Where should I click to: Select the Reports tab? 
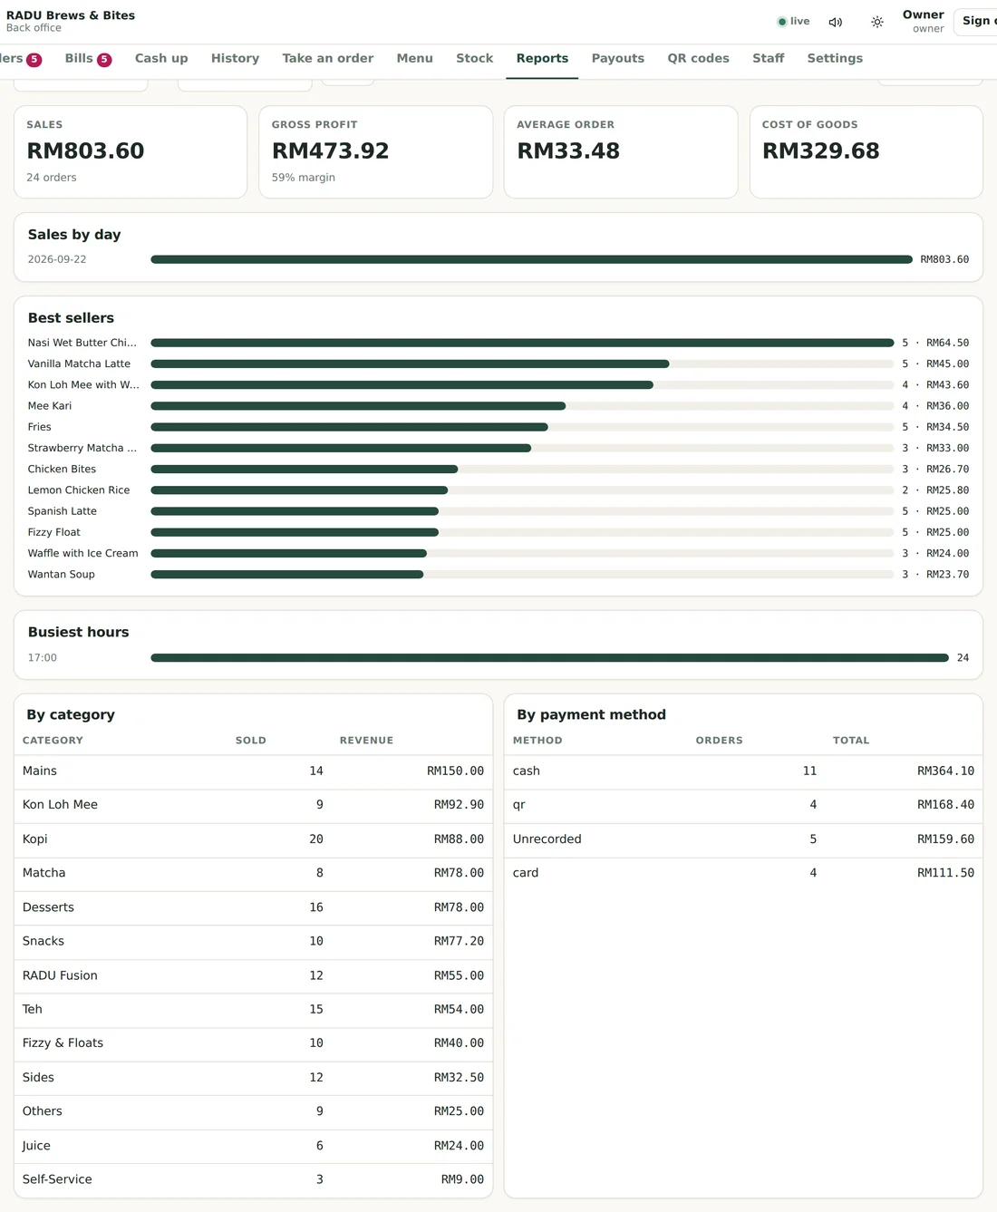tap(542, 59)
